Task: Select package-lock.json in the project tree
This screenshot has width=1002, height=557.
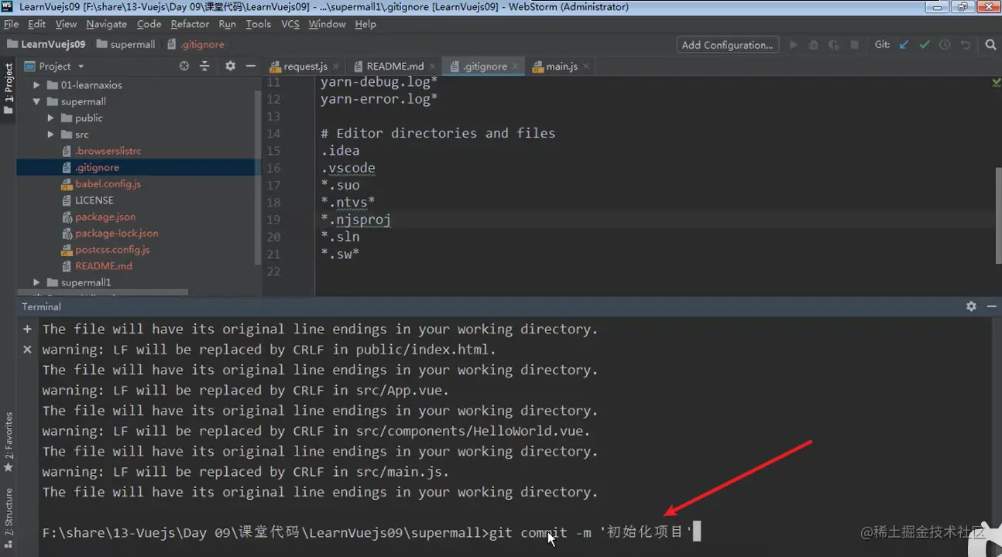Action: (116, 233)
